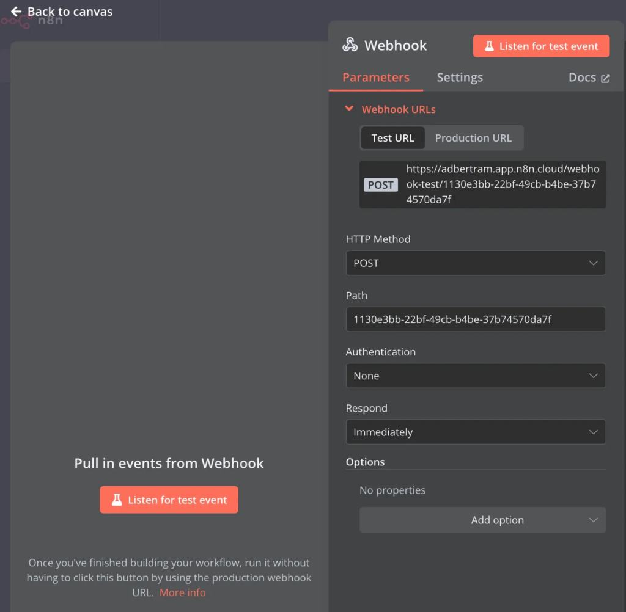Viewport: 626px width, 612px height.
Task: Select the Test URL toggle
Action: (393, 138)
